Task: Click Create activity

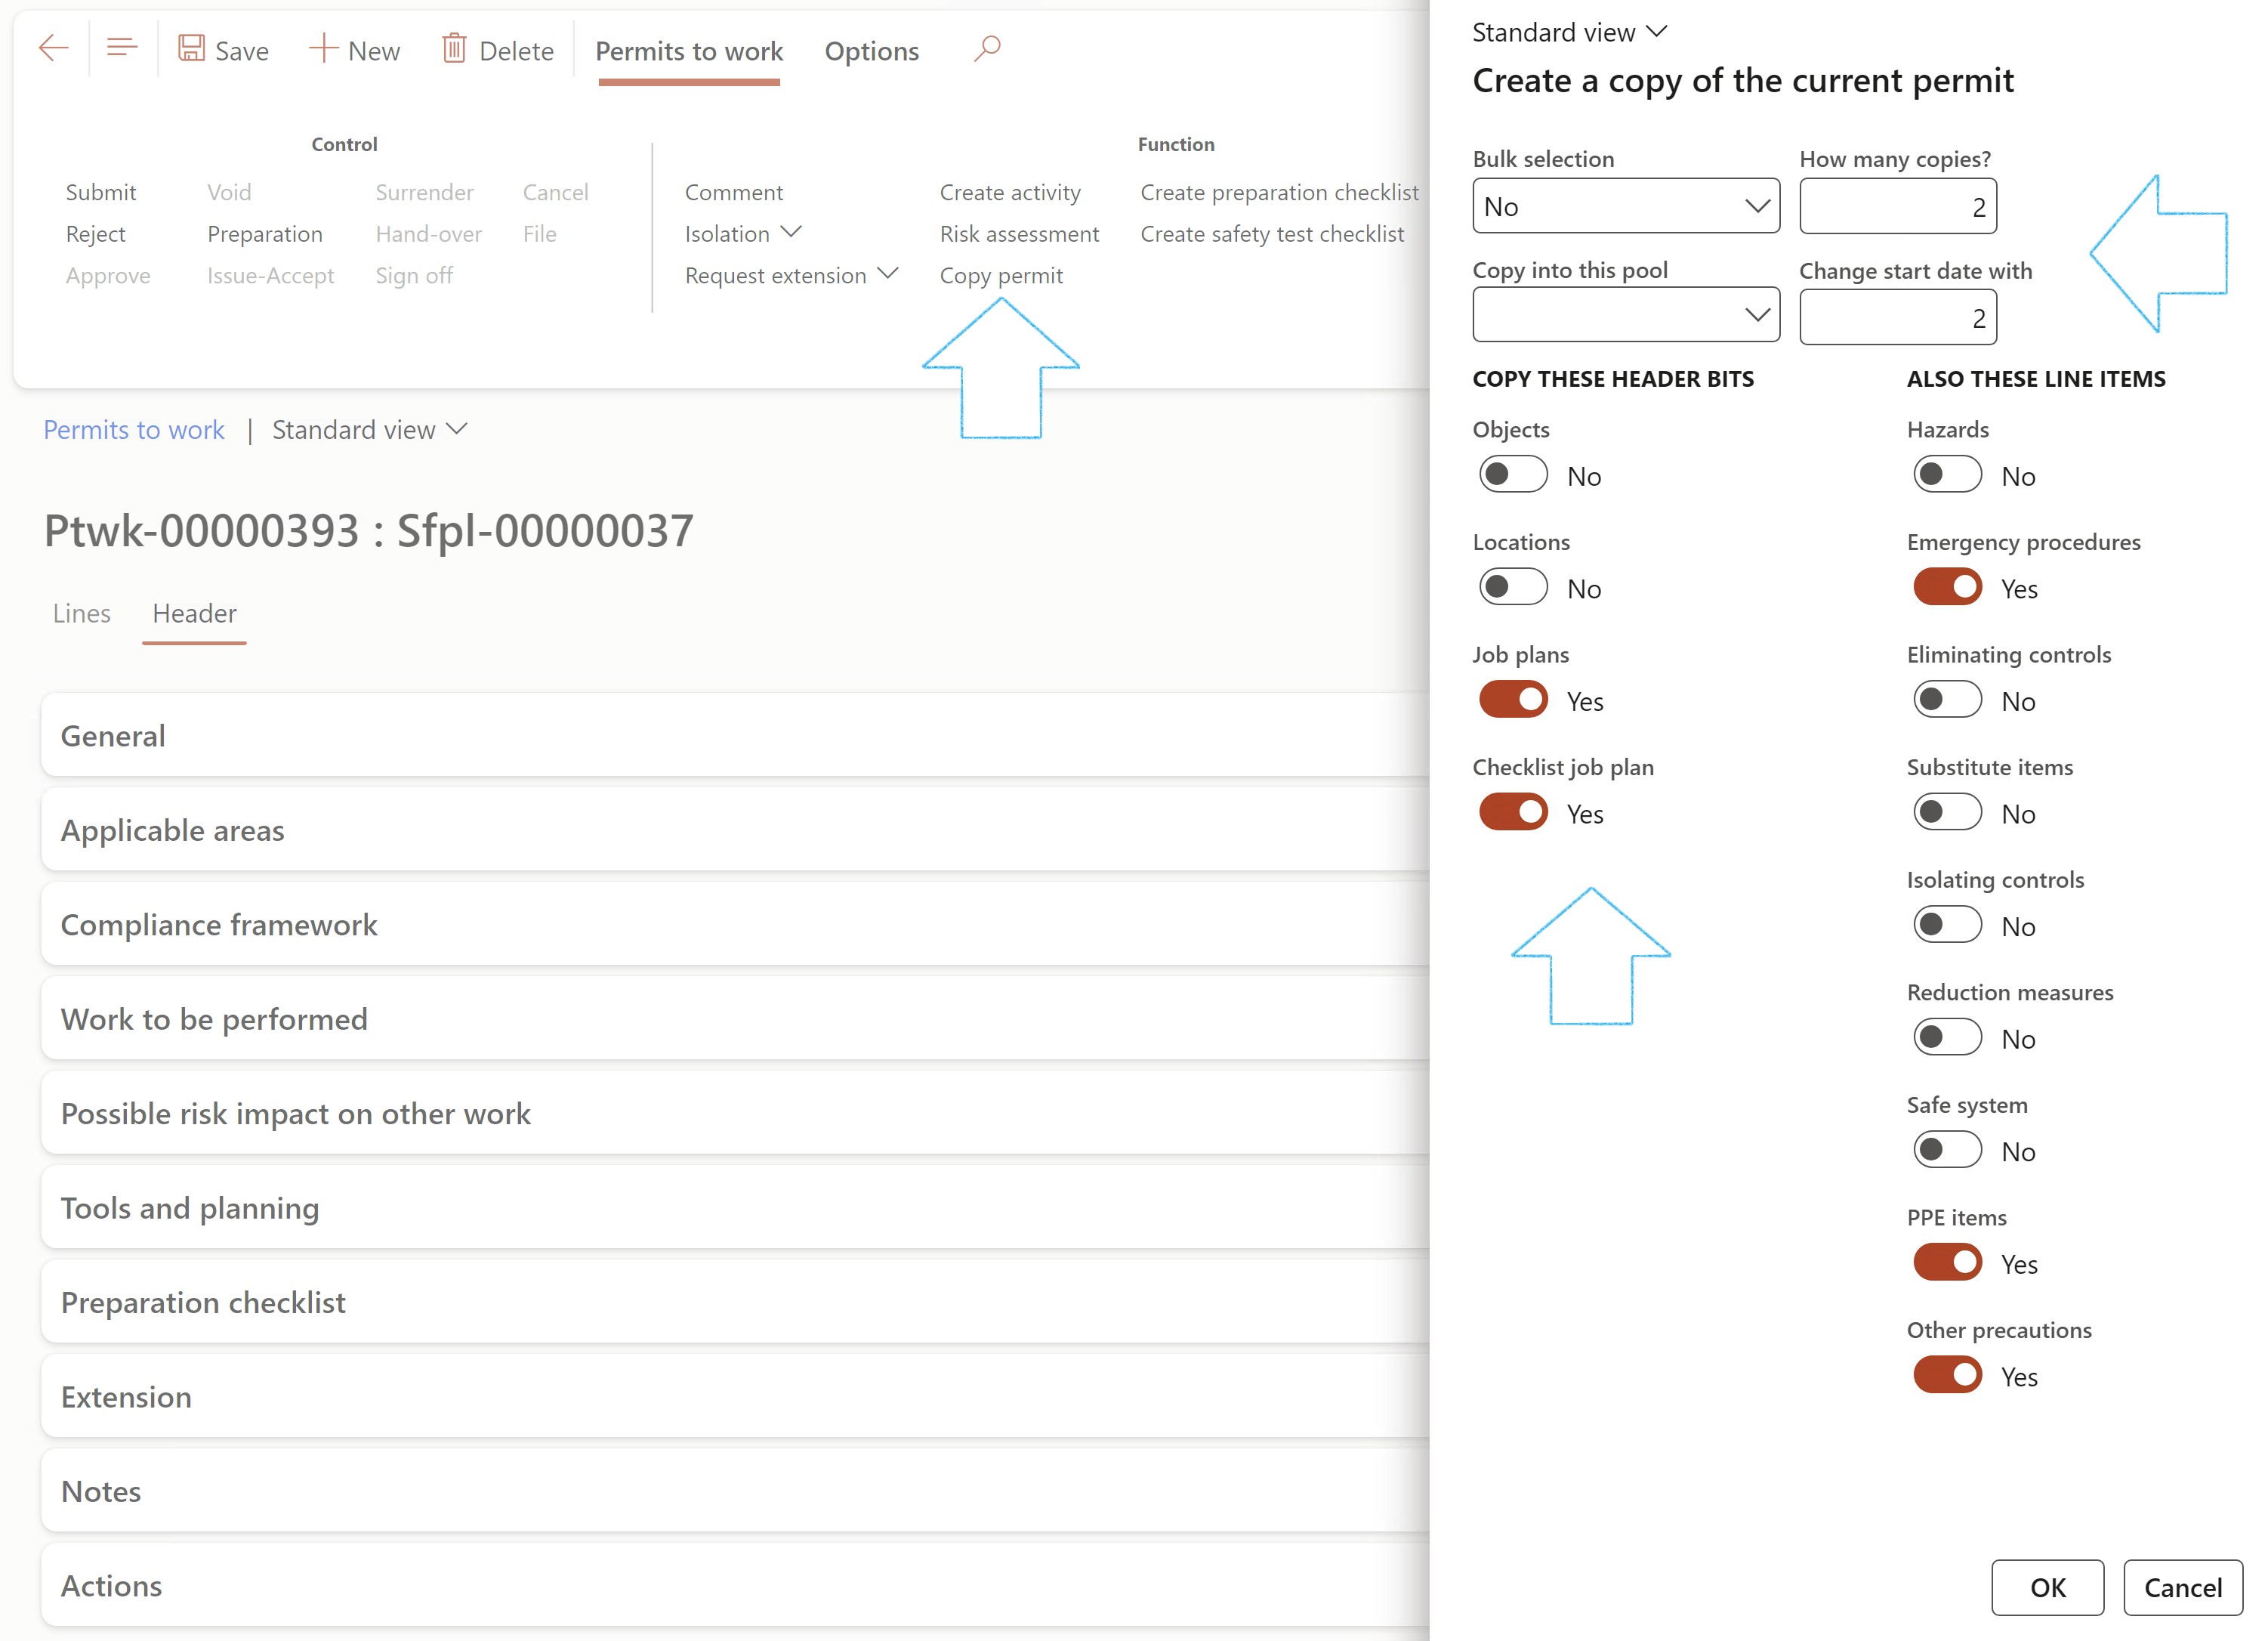Action: [1010, 192]
